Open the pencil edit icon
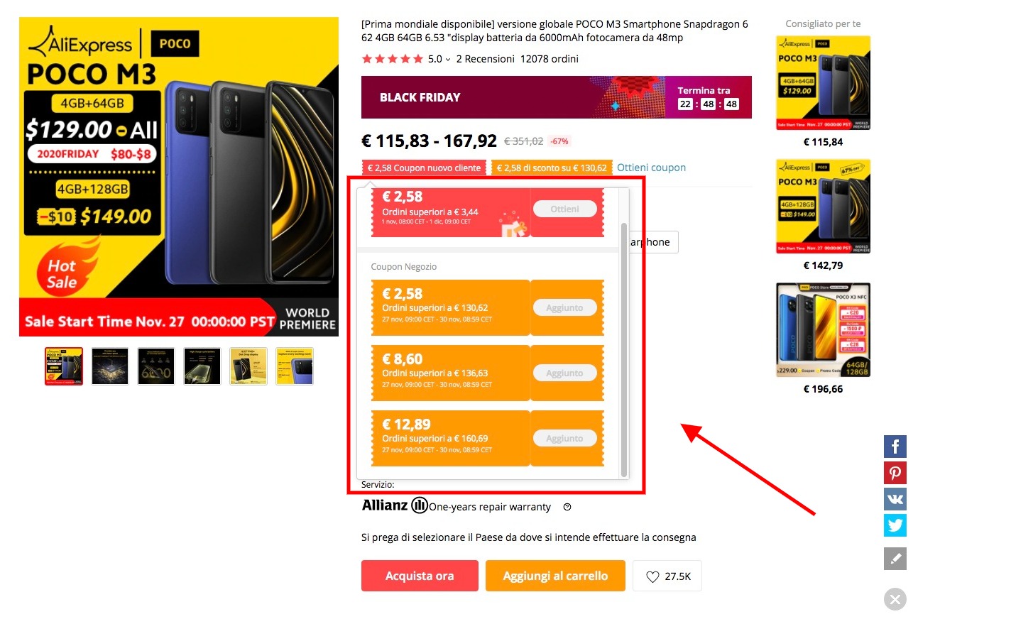This screenshot has width=1033, height=624. coord(895,559)
